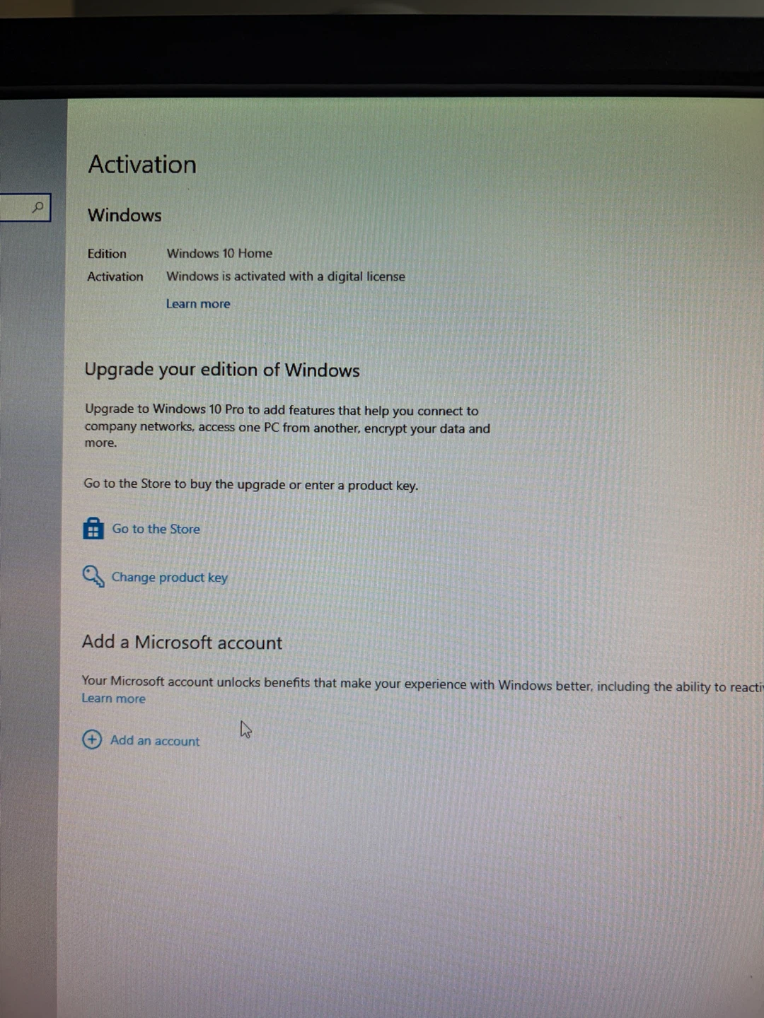Select Change product key link
This screenshot has width=764, height=1018.
click(x=170, y=578)
